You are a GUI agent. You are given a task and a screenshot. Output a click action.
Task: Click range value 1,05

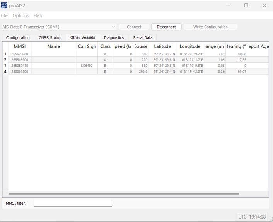pos(215,60)
